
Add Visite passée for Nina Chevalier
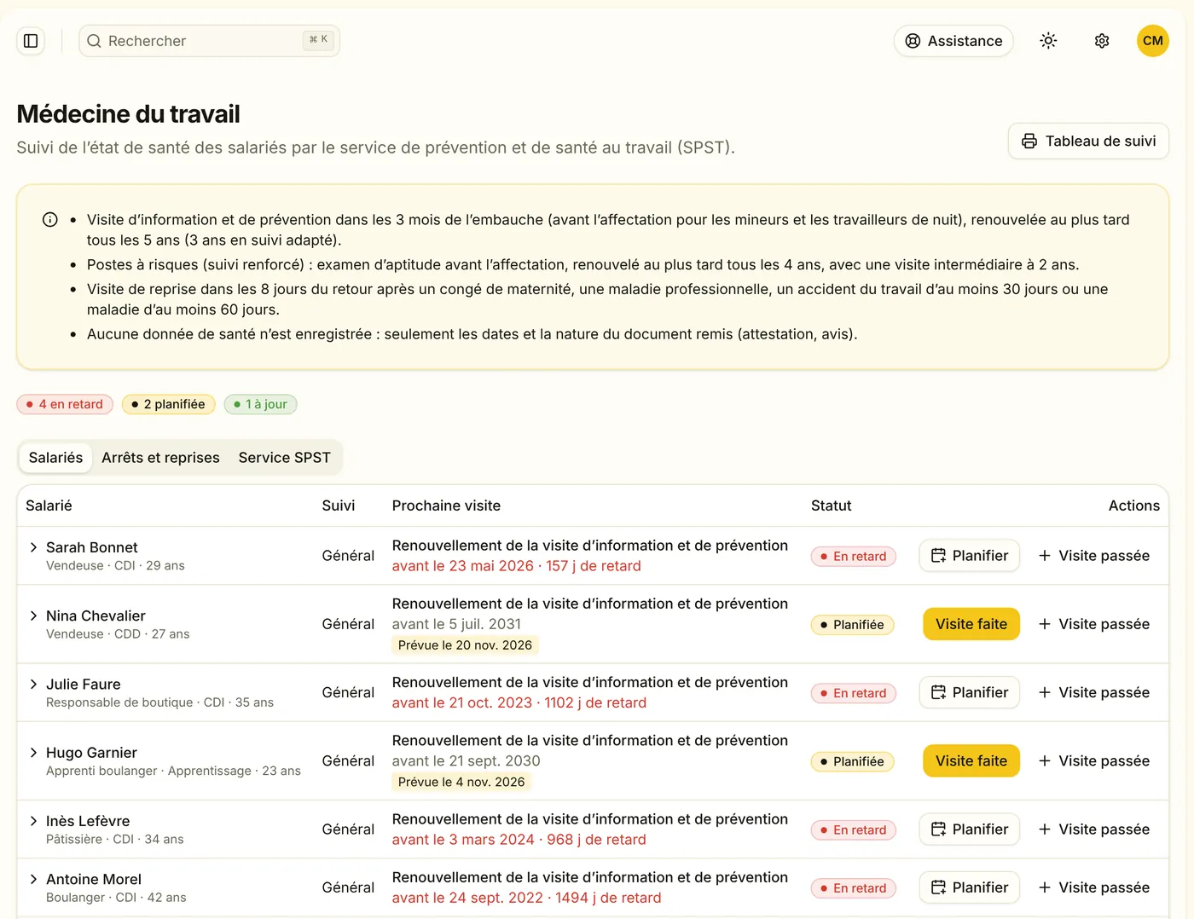click(x=1093, y=624)
